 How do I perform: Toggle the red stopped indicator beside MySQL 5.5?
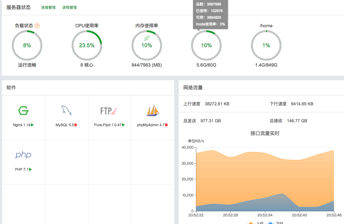[x=76, y=125]
